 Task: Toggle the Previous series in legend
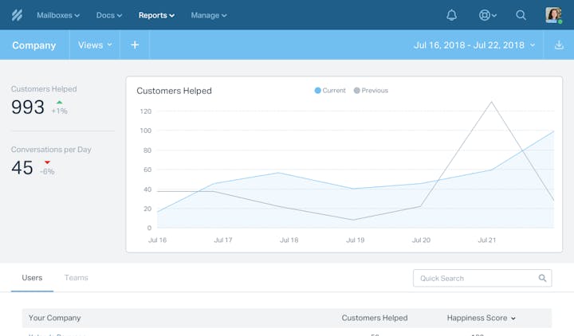click(371, 91)
